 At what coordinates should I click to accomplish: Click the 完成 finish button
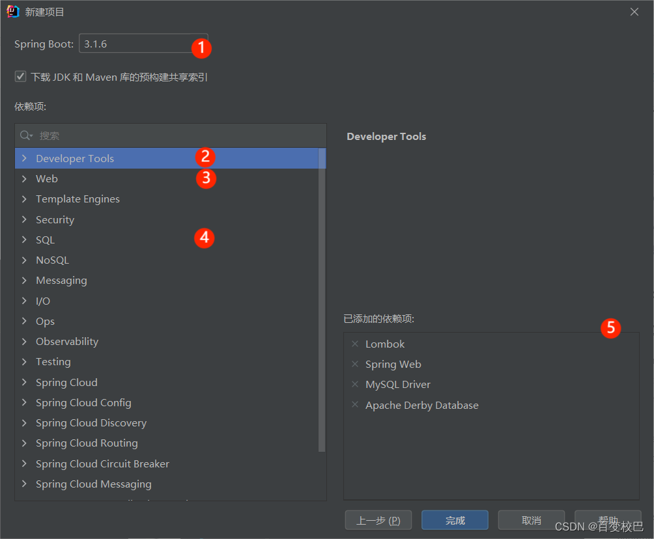click(x=455, y=520)
